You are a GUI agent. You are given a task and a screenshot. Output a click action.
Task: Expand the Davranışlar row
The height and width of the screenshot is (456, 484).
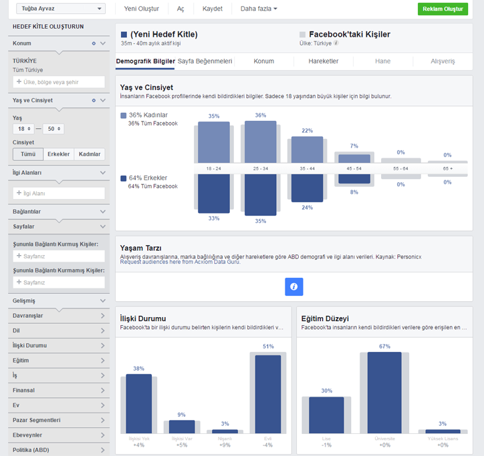click(59, 316)
